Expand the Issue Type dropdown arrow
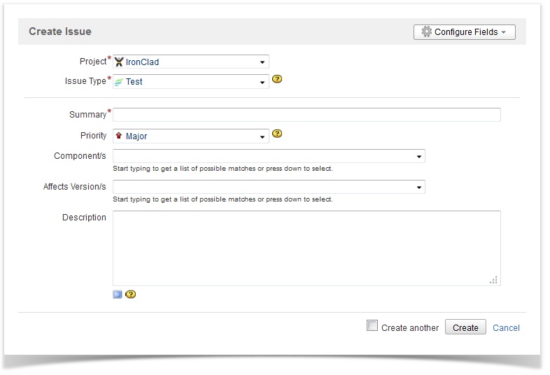The height and width of the screenshot is (375, 550). click(x=262, y=82)
